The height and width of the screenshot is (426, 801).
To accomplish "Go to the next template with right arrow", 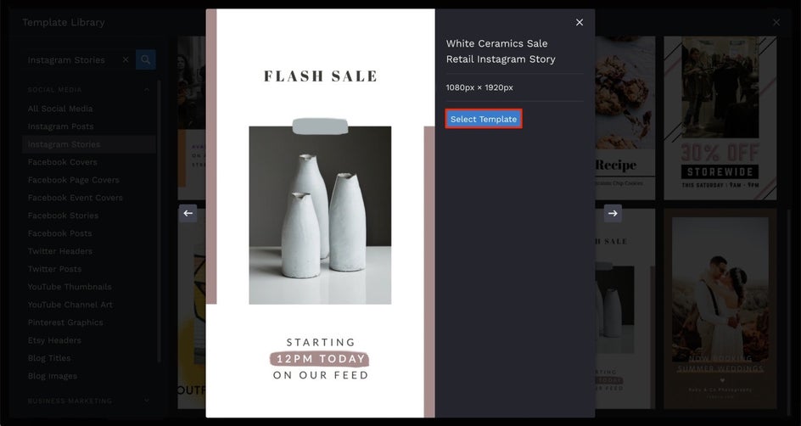I will pos(613,213).
